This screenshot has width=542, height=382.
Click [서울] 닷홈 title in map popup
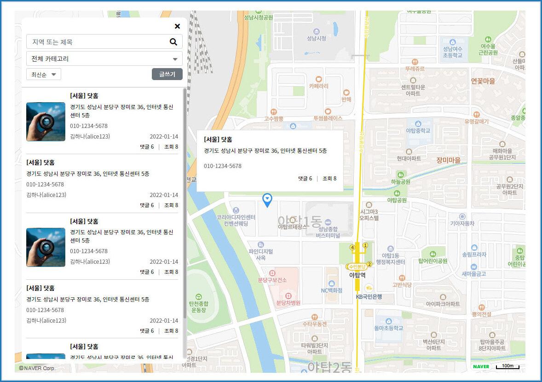tap(218, 139)
